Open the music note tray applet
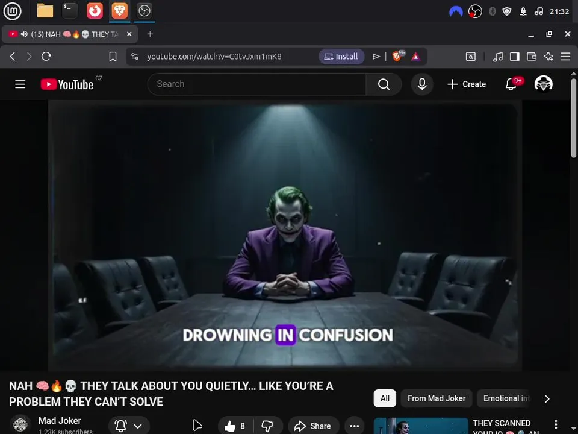This screenshot has width=578, height=434. 538,12
